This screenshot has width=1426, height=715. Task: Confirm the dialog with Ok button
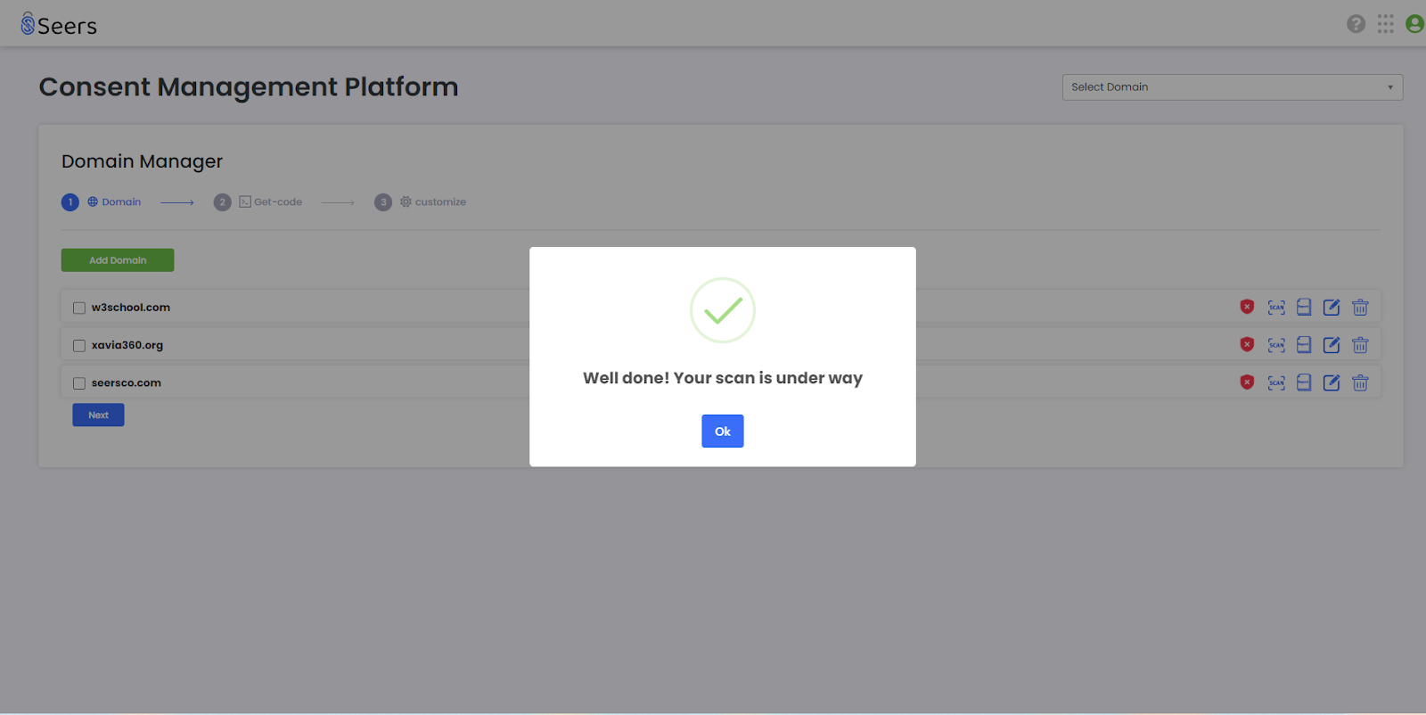(723, 431)
